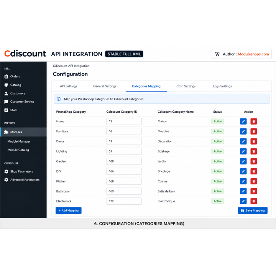Click the 'Salle de bain' category name

coord(166,191)
